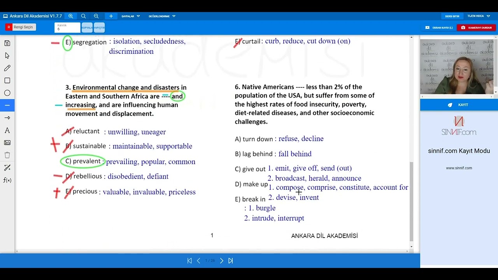Open the Değerlendirme dropdown menu
This screenshot has height=280, width=498.
162,16
